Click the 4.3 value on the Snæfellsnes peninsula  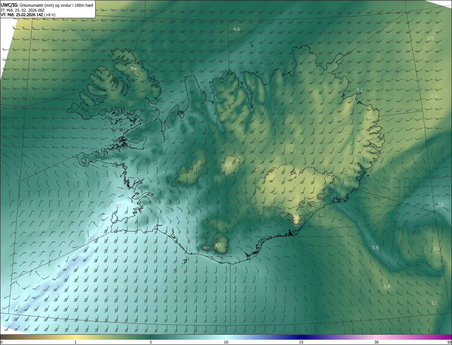(85, 161)
